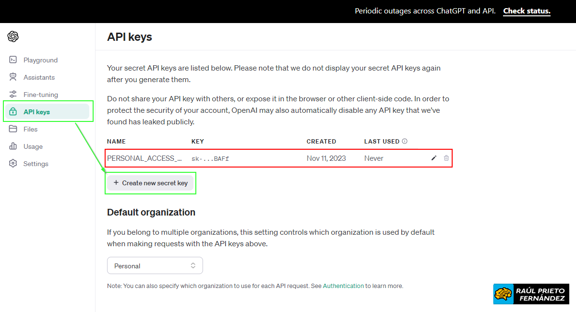Click the Files folder icon
576x312 pixels.
pyautogui.click(x=13, y=129)
